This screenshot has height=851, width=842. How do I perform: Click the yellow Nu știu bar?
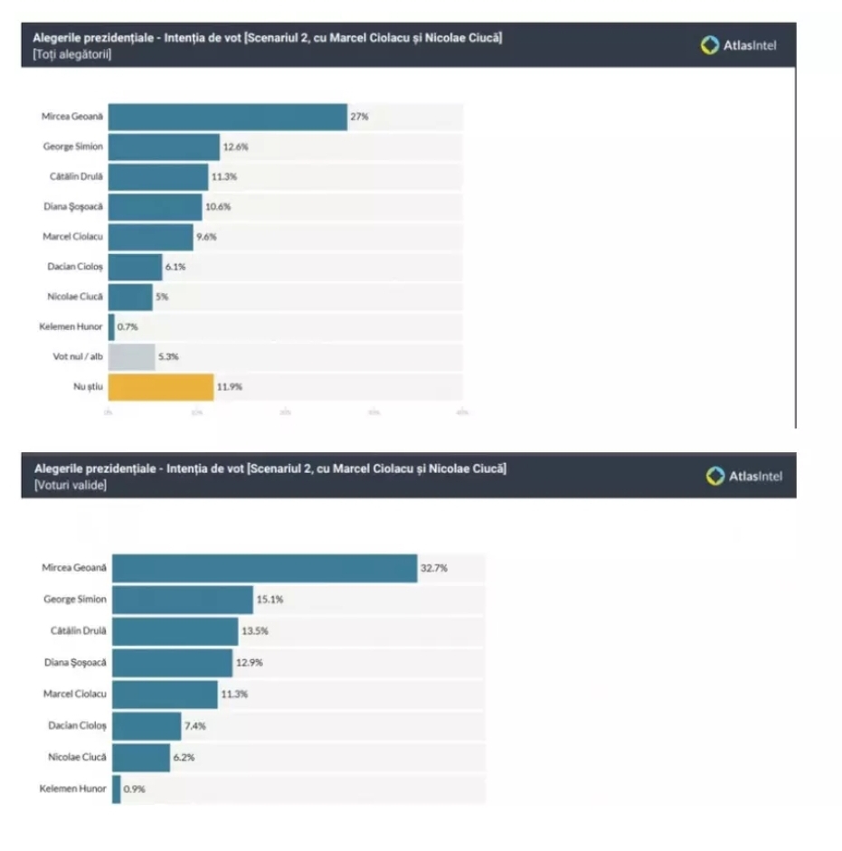point(161,387)
